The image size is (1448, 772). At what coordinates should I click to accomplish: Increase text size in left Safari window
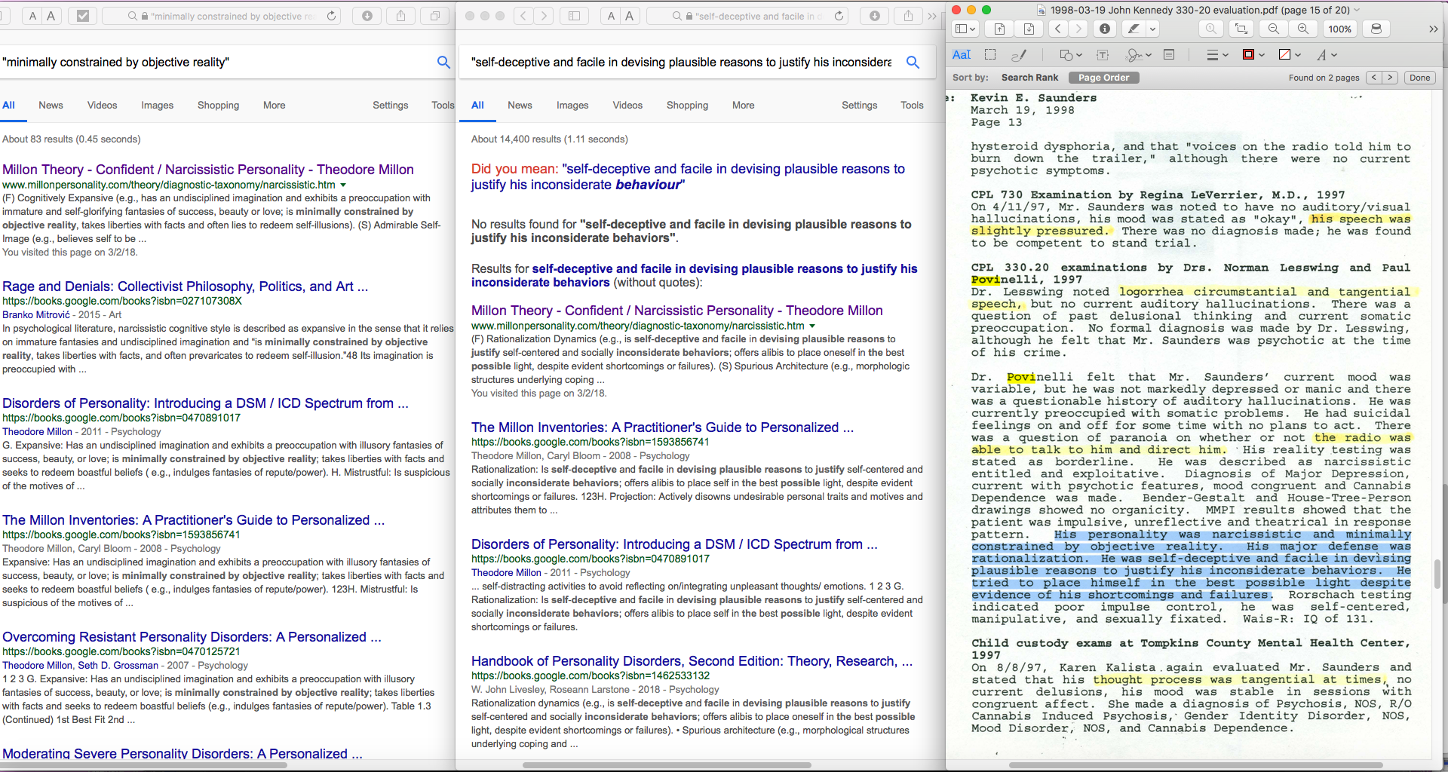pos(51,16)
